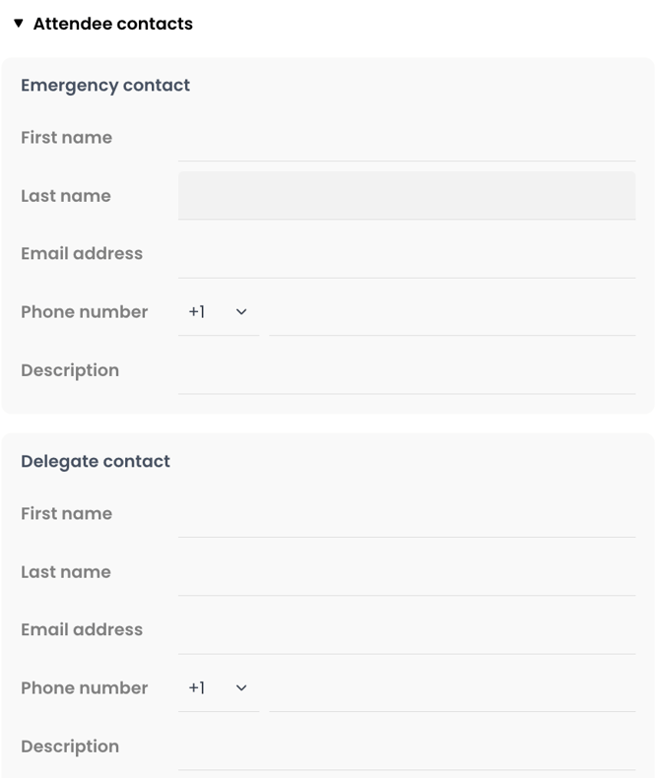Focus Delegate contact Description field
660x778 pixels.
tap(407, 746)
